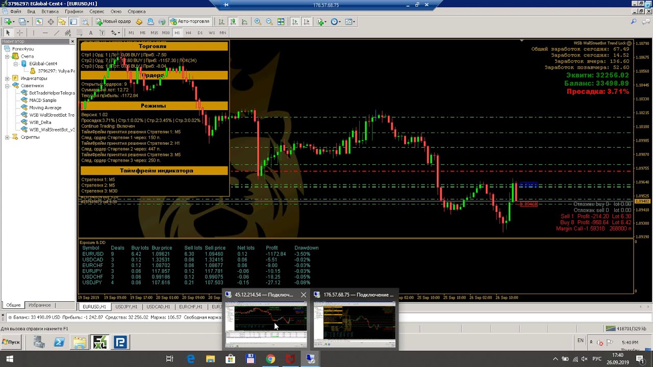The height and width of the screenshot is (367, 653).
Task: Open the MetaEditor yellow book icon
Action: click(x=139, y=21)
